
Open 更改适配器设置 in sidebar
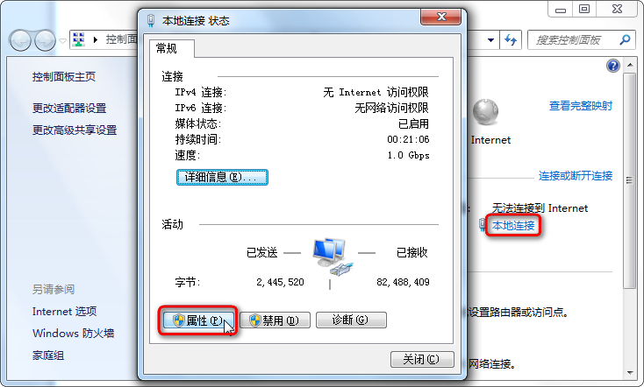(69, 109)
